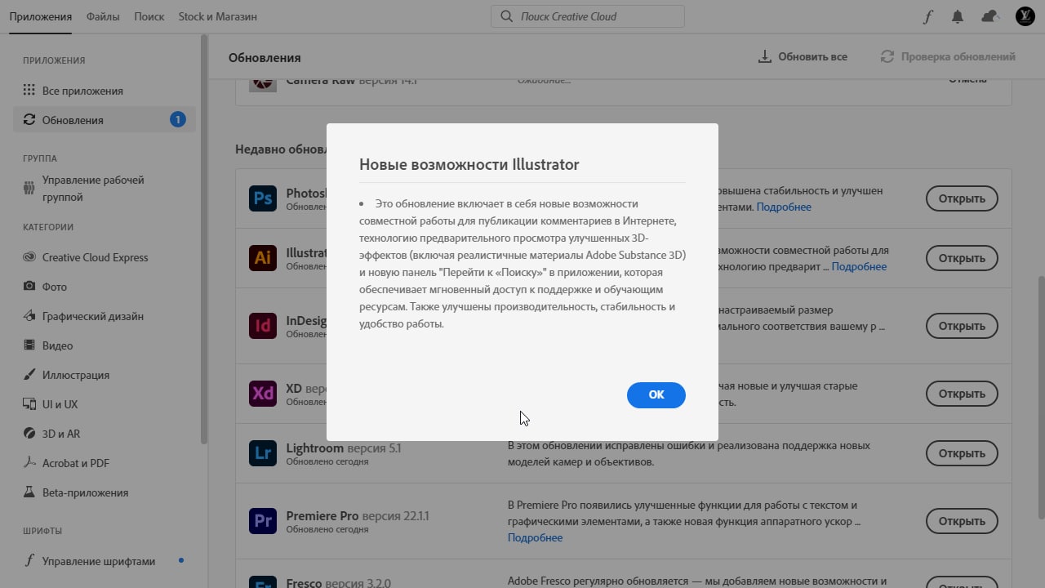Open the Stock и Магазин tab
1045x588 pixels.
[217, 16]
